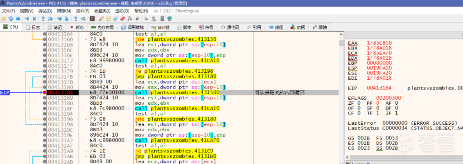Switch to the 调用堆栈 tab
Viewport: 463px width, 164px height.
[x=132, y=27]
